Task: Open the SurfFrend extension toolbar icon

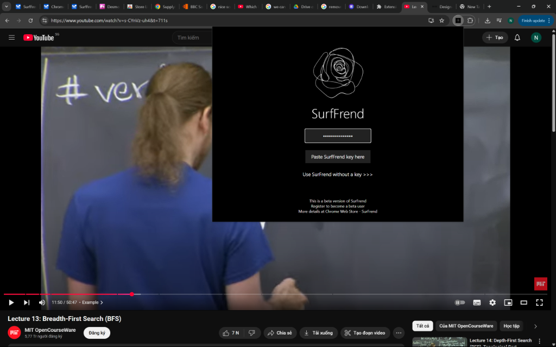Action: click(x=458, y=21)
